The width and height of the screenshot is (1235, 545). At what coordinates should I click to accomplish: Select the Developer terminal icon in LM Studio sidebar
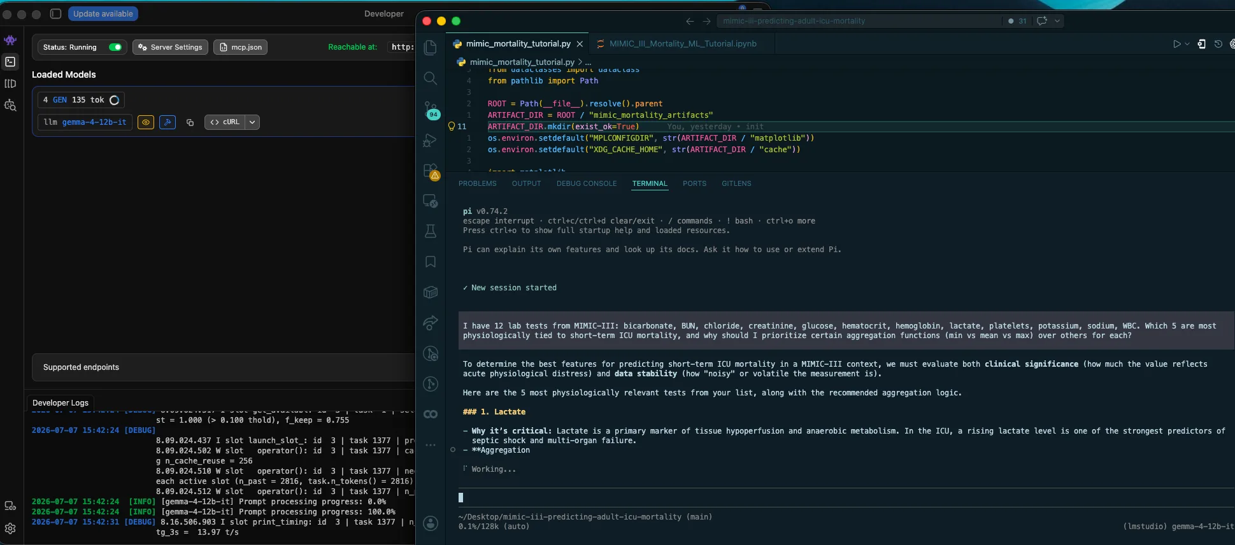10,62
